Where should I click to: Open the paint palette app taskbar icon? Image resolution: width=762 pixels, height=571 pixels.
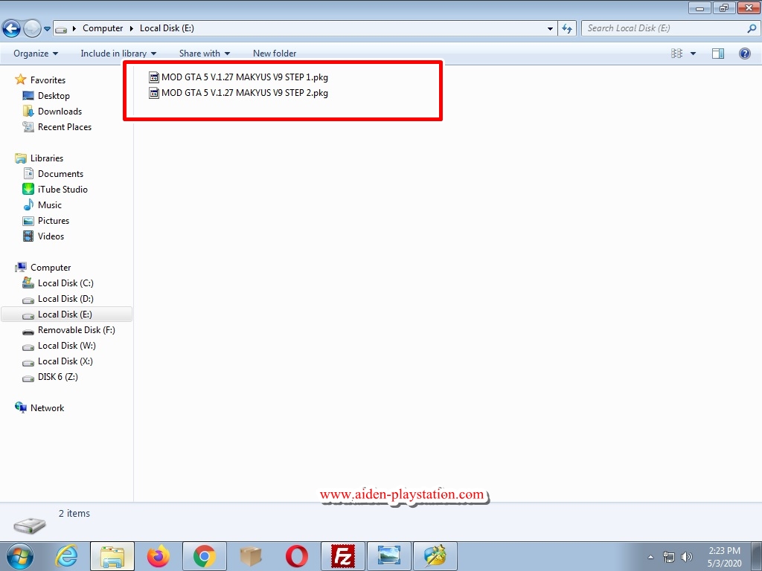pos(435,556)
